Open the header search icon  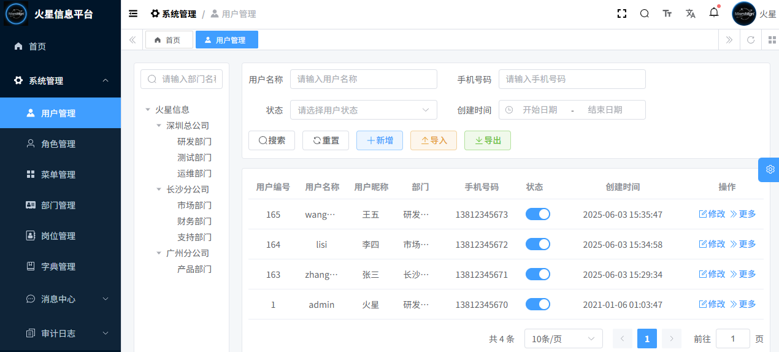(645, 13)
